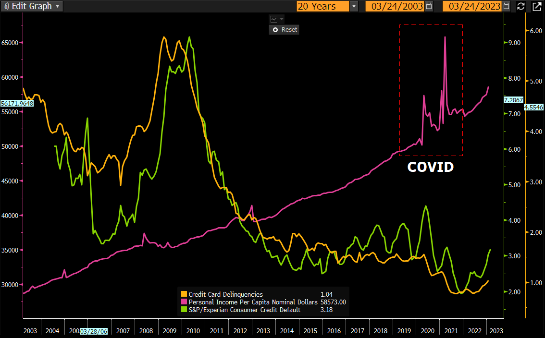545x338 pixels.
Task: Pop out the chart to a new window
Action: [537, 6]
